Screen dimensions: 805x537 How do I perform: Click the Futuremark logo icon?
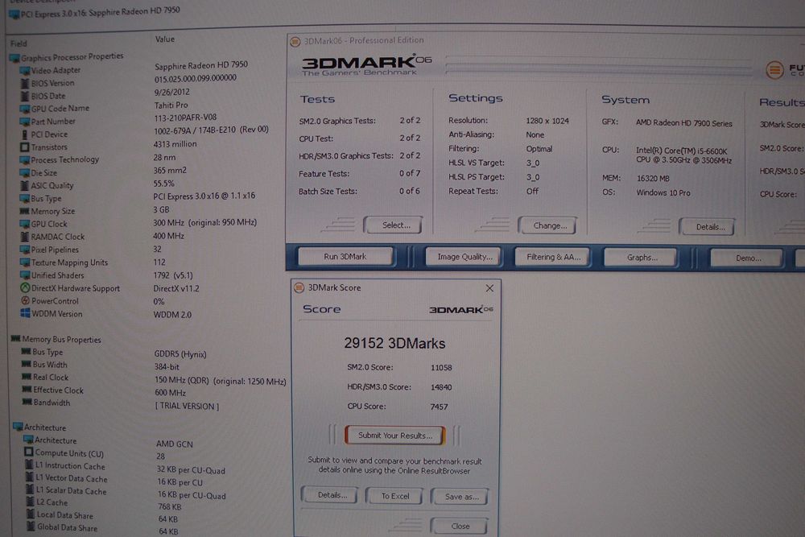tap(774, 70)
